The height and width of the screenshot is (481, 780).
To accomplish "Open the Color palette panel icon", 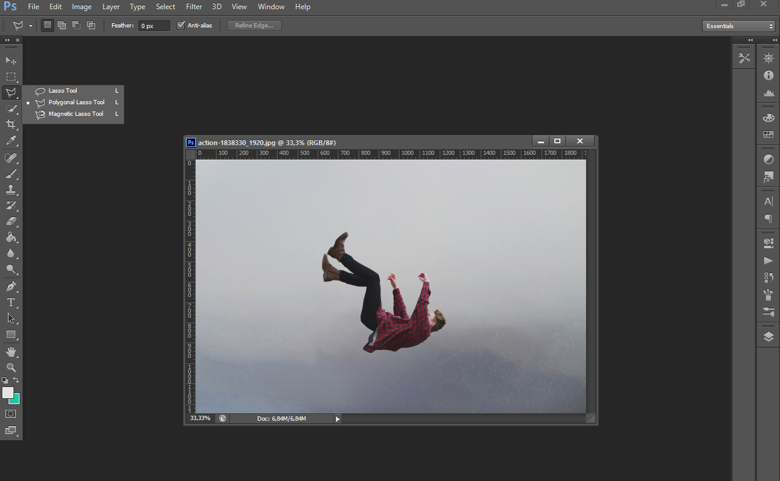I will pos(768,118).
